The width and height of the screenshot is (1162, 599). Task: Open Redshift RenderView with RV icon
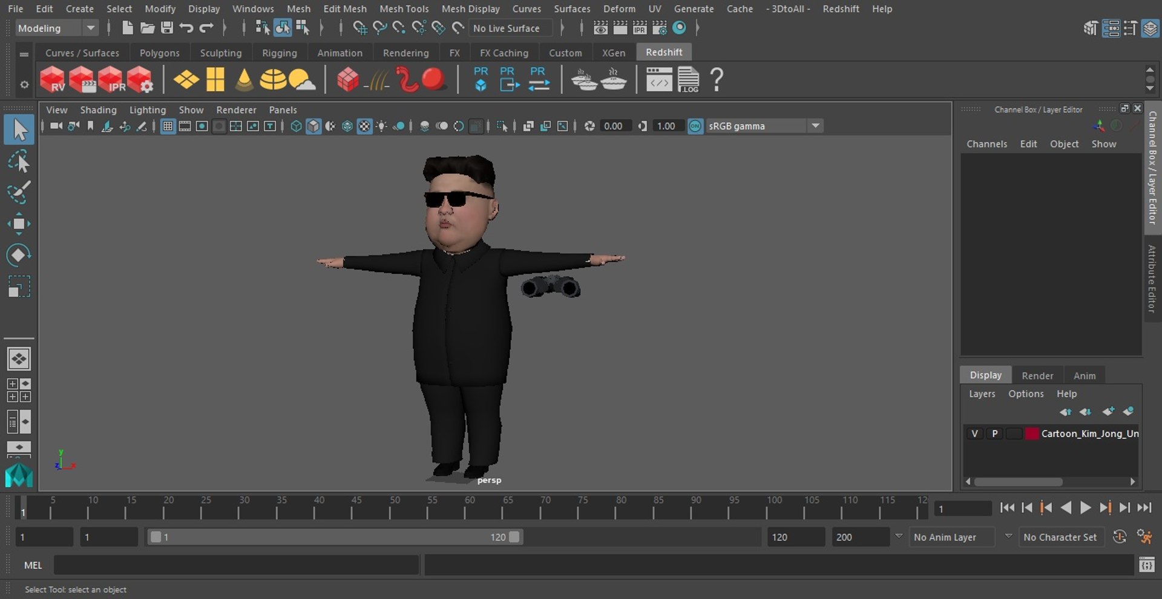(53, 79)
